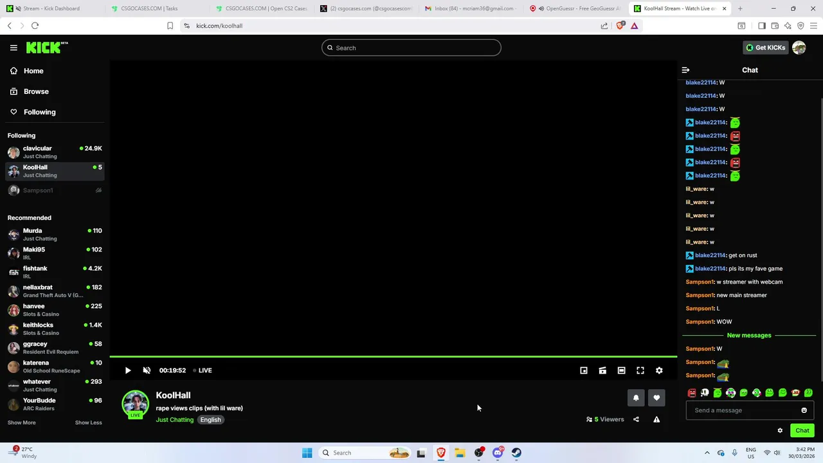The image size is (823, 463).
Task: Insert the skull quick emote
Action: (705, 393)
